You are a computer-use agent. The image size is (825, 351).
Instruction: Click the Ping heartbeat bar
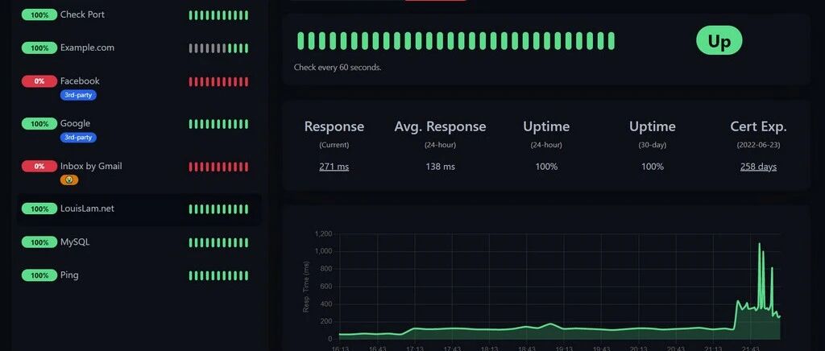click(x=218, y=275)
